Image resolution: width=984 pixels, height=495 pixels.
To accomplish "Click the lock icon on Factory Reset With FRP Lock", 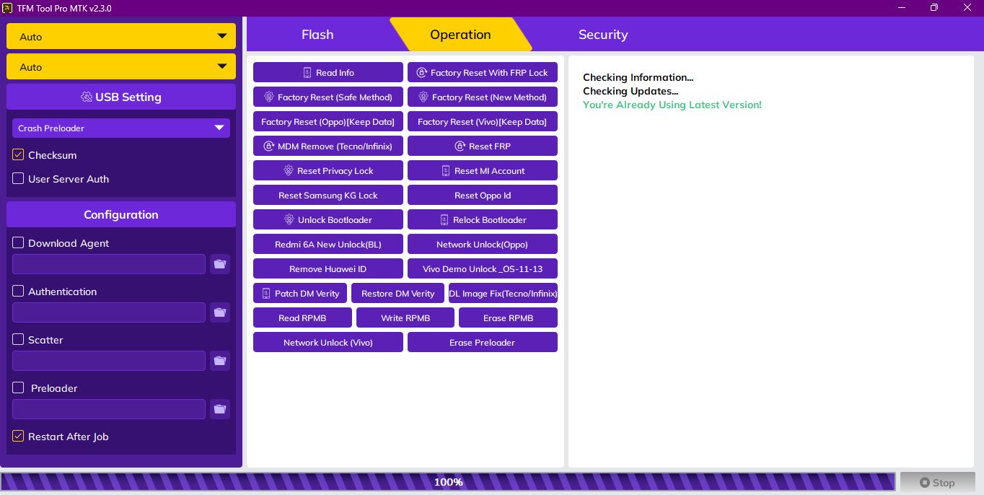I will [422, 73].
